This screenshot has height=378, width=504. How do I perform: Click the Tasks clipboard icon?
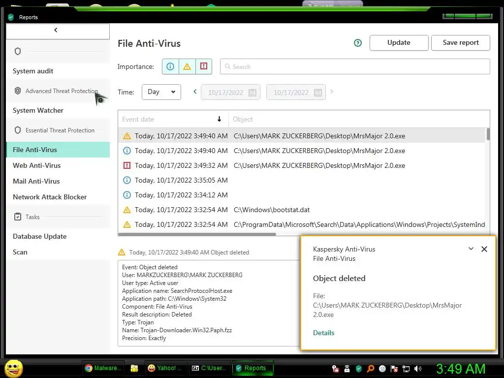pos(18,217)
